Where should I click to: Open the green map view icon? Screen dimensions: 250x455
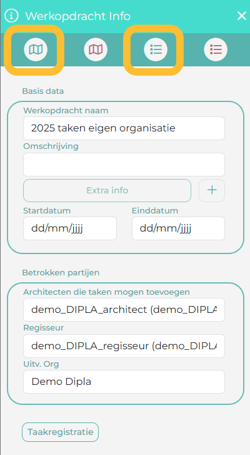(36, 49)
